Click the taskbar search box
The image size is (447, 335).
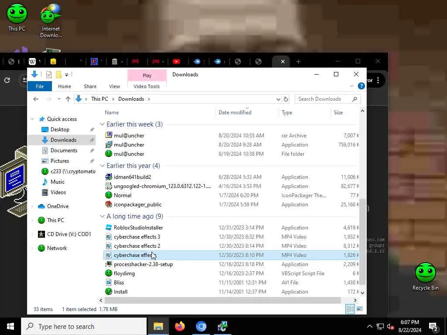coord(84,326)
